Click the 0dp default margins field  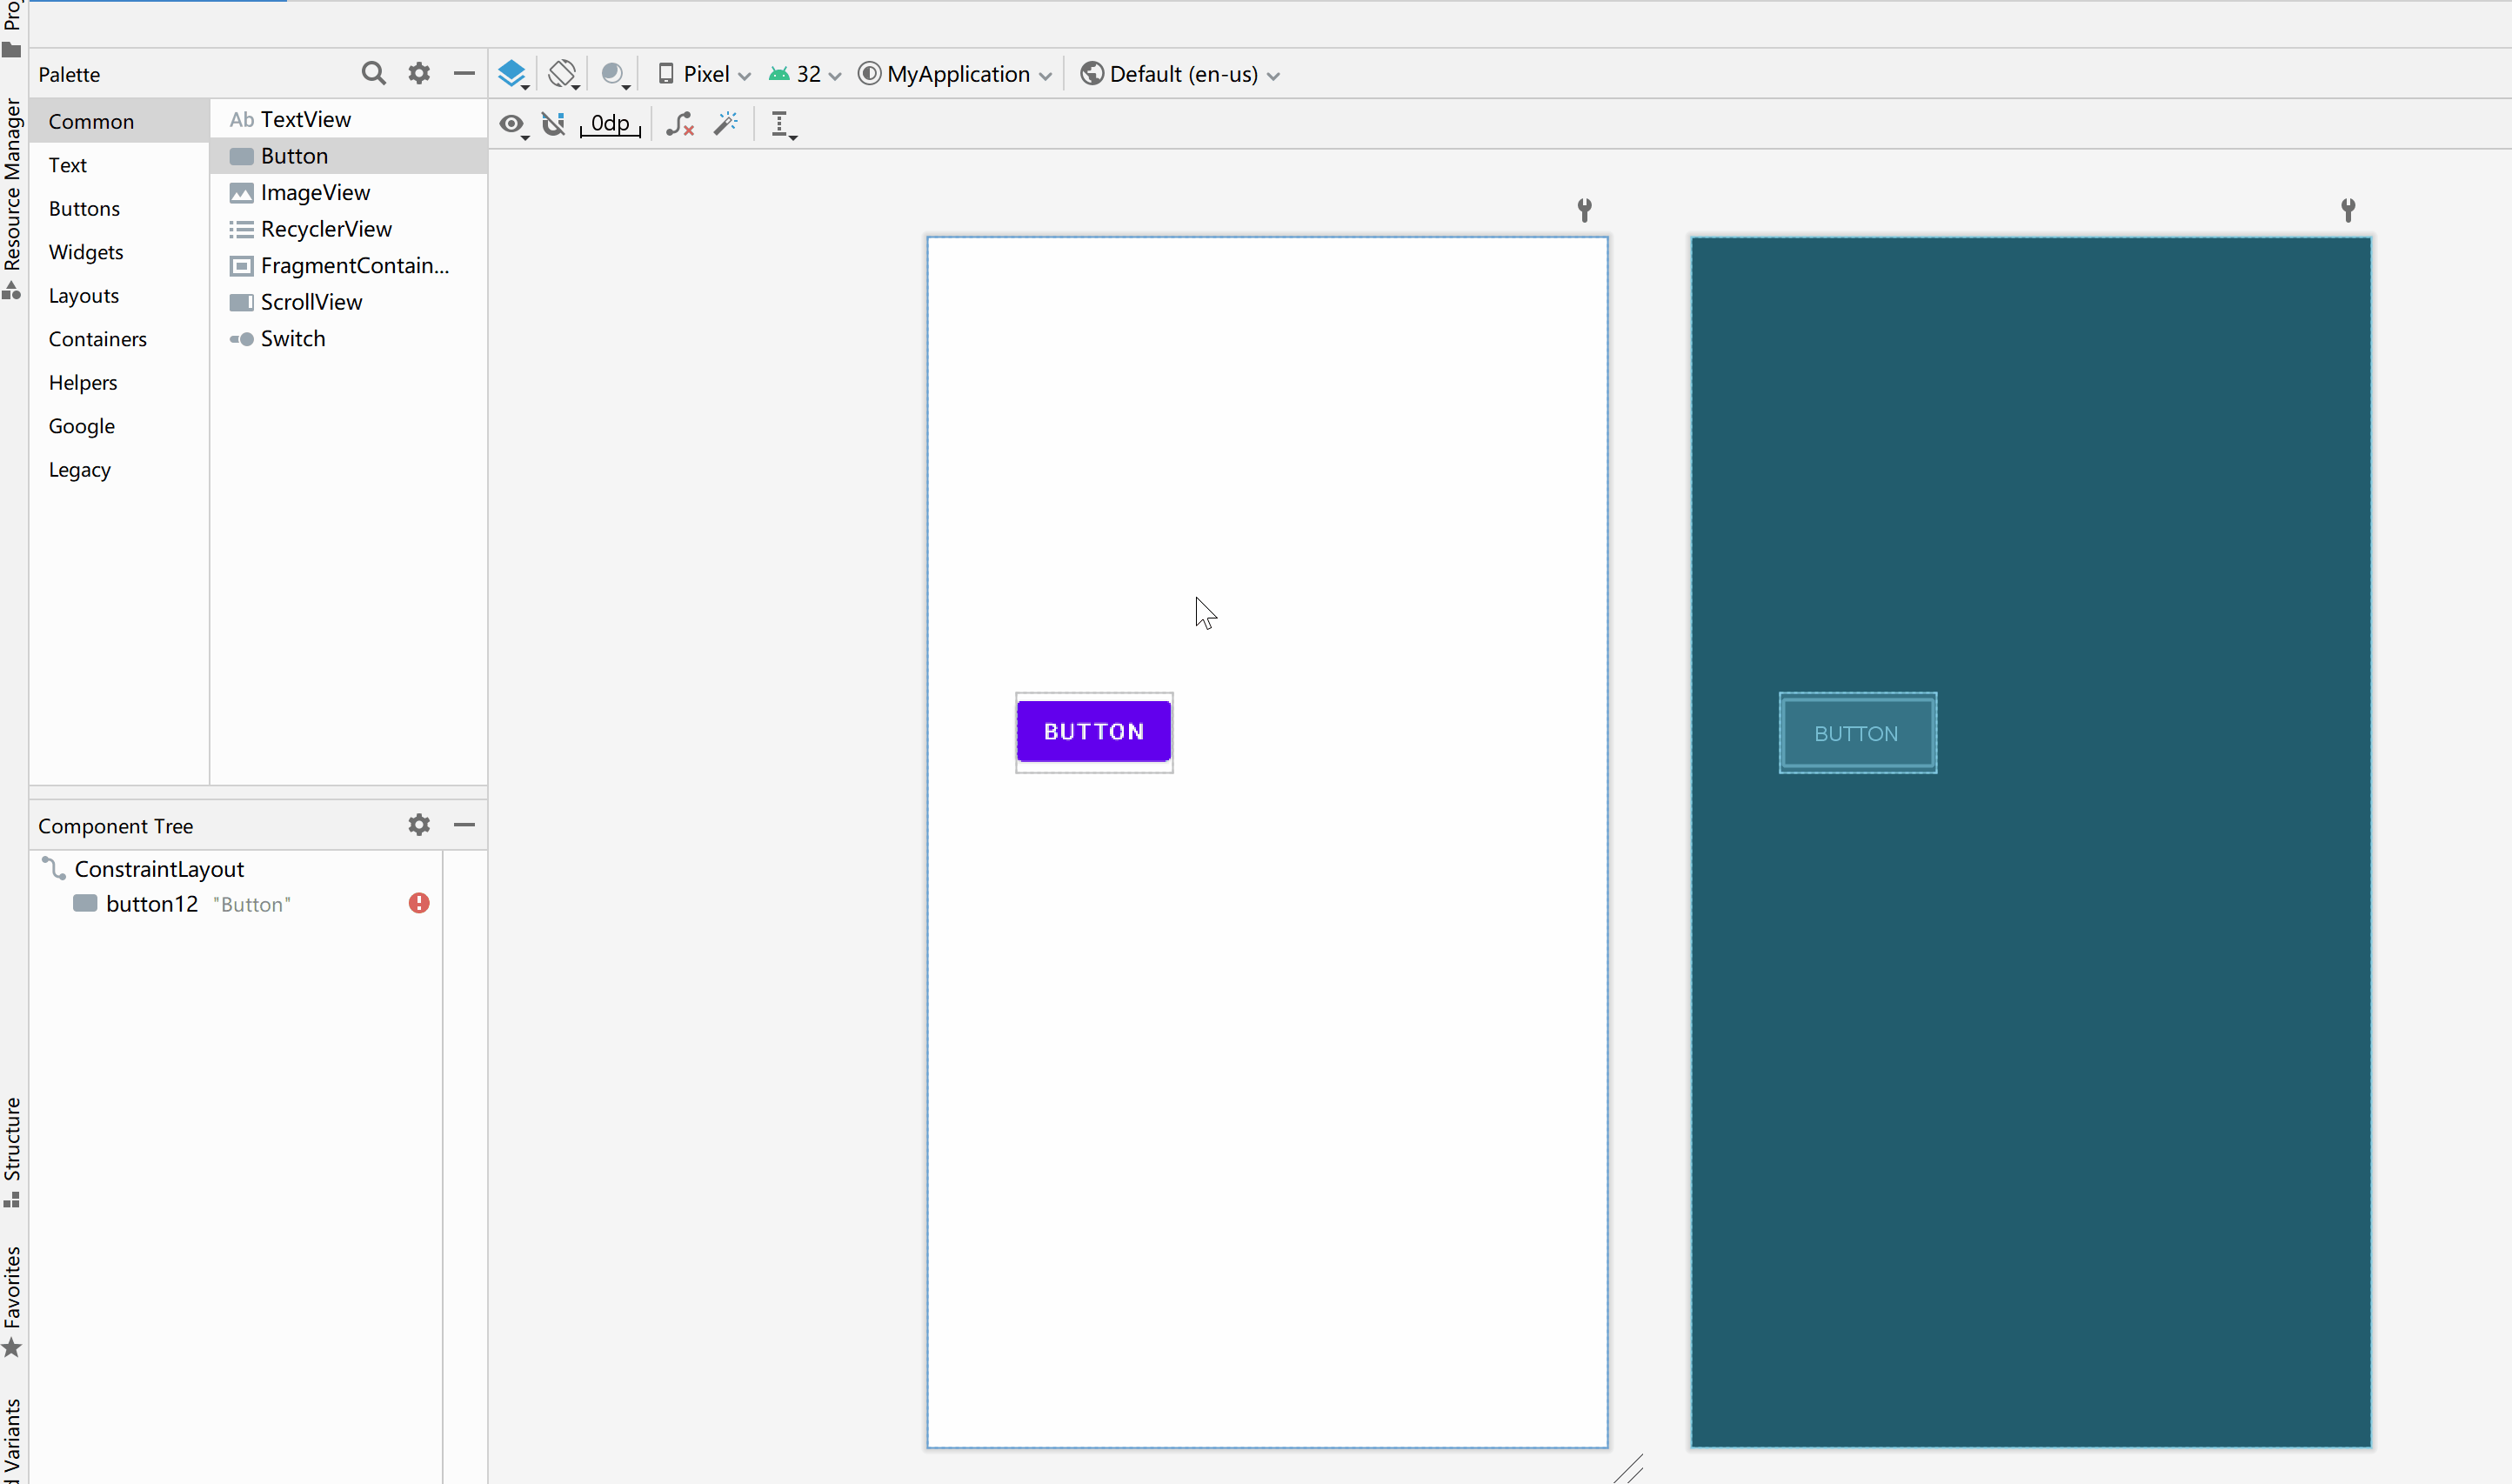[x=610, y=124]
